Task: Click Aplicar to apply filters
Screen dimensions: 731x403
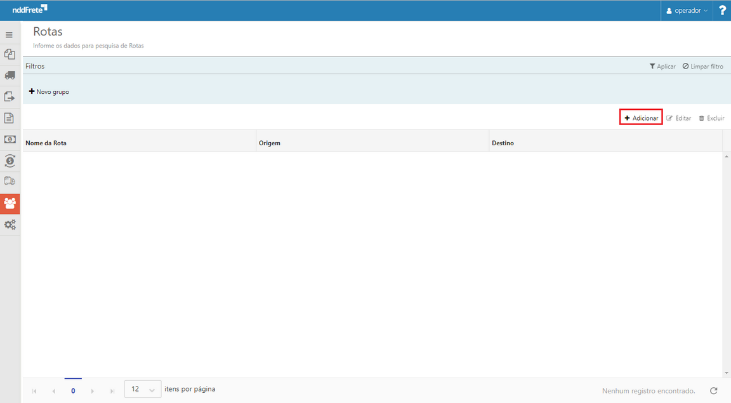Action: 662,66
